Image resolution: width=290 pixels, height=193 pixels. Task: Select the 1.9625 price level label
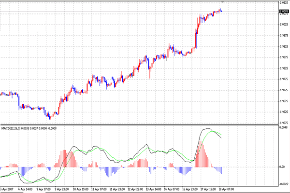coord(284,112)
